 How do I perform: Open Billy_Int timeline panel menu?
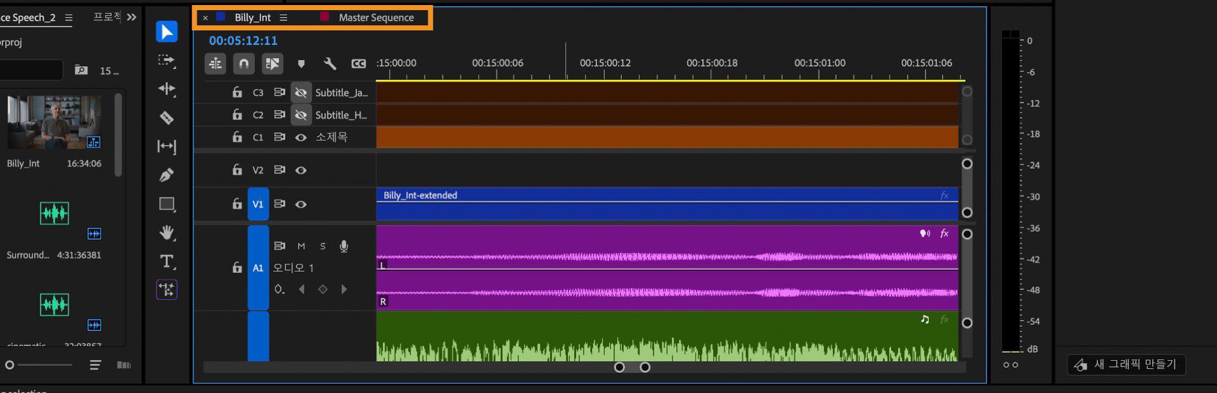pos(283,18)
